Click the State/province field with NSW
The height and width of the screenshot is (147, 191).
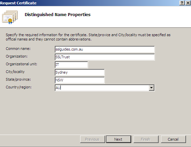pos(80,80)
